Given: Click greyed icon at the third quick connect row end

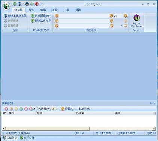Looking at the screenshot, I should 125,26.
